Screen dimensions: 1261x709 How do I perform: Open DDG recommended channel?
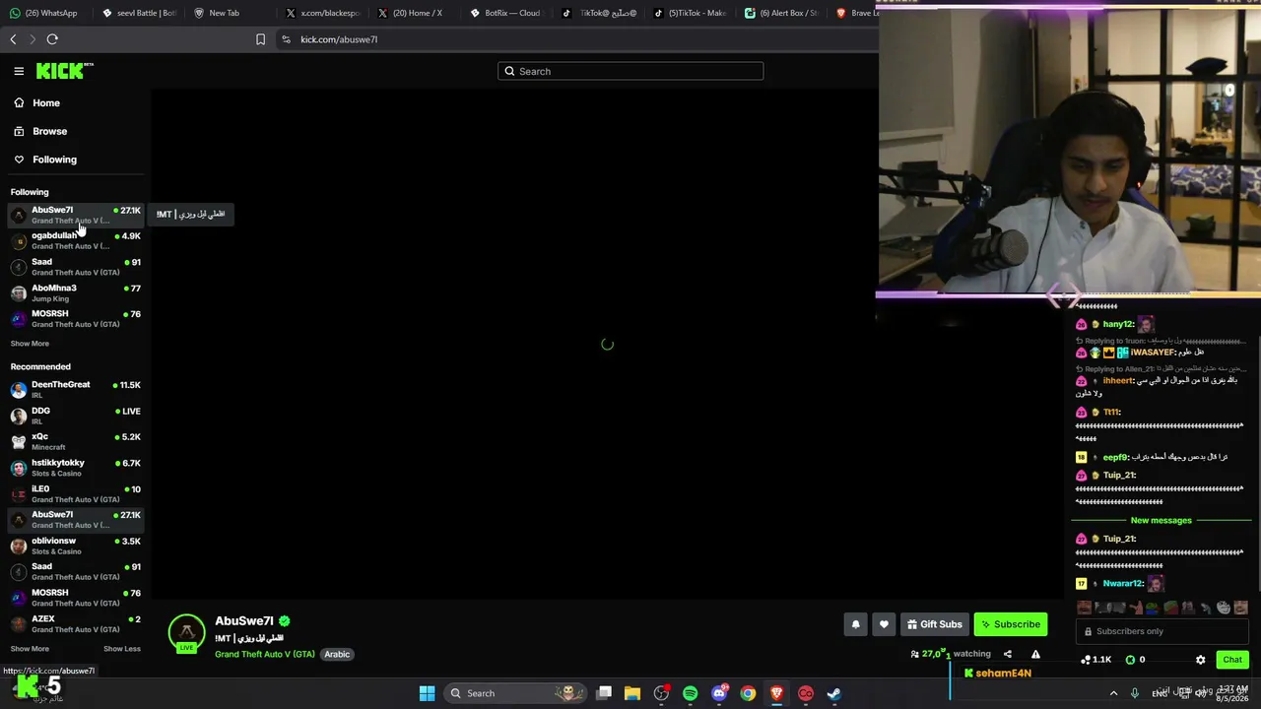tap(76, 416)
